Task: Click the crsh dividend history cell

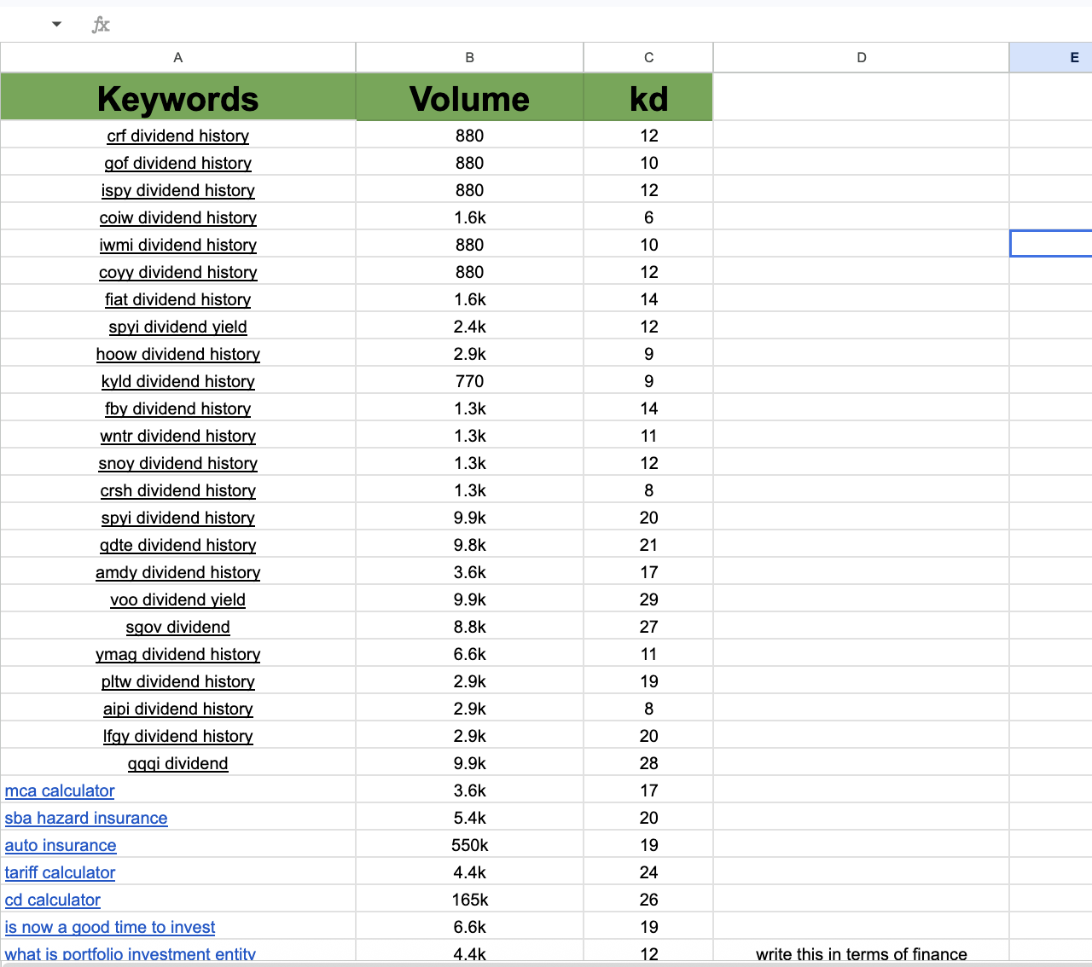Action: tap(178, 490)
